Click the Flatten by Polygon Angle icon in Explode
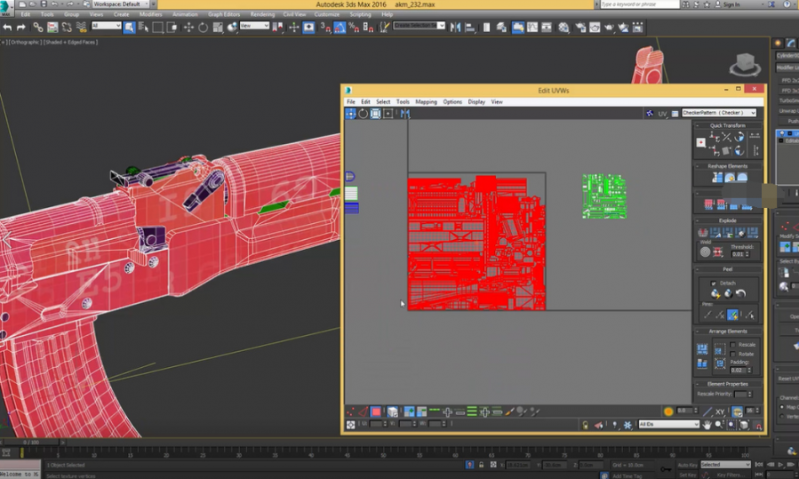Viewport: 799px width, 479px height. pyautogui.click(x=715, y=233)
